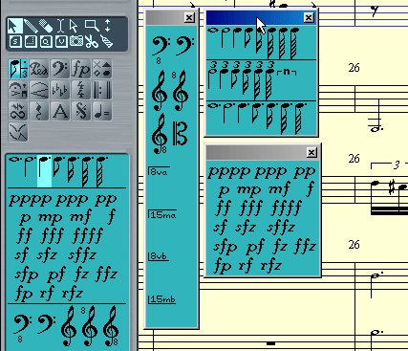Image resolution: width=408 pixels, height=351 pixels.
Task: Select the 15ma octave line symbol
Action: (x=162, y=214)
